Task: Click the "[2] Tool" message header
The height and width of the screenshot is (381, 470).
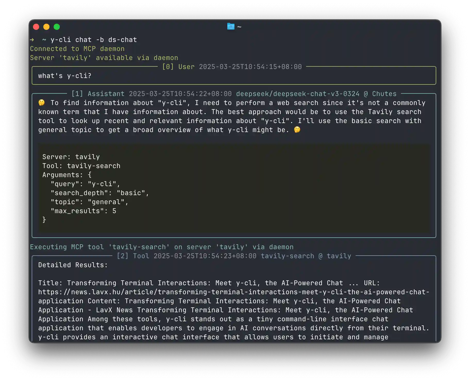Action: point(133,256)
